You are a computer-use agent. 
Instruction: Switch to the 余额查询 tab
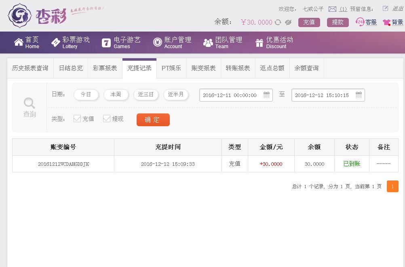pyautogui.click(x=306, y=68)
